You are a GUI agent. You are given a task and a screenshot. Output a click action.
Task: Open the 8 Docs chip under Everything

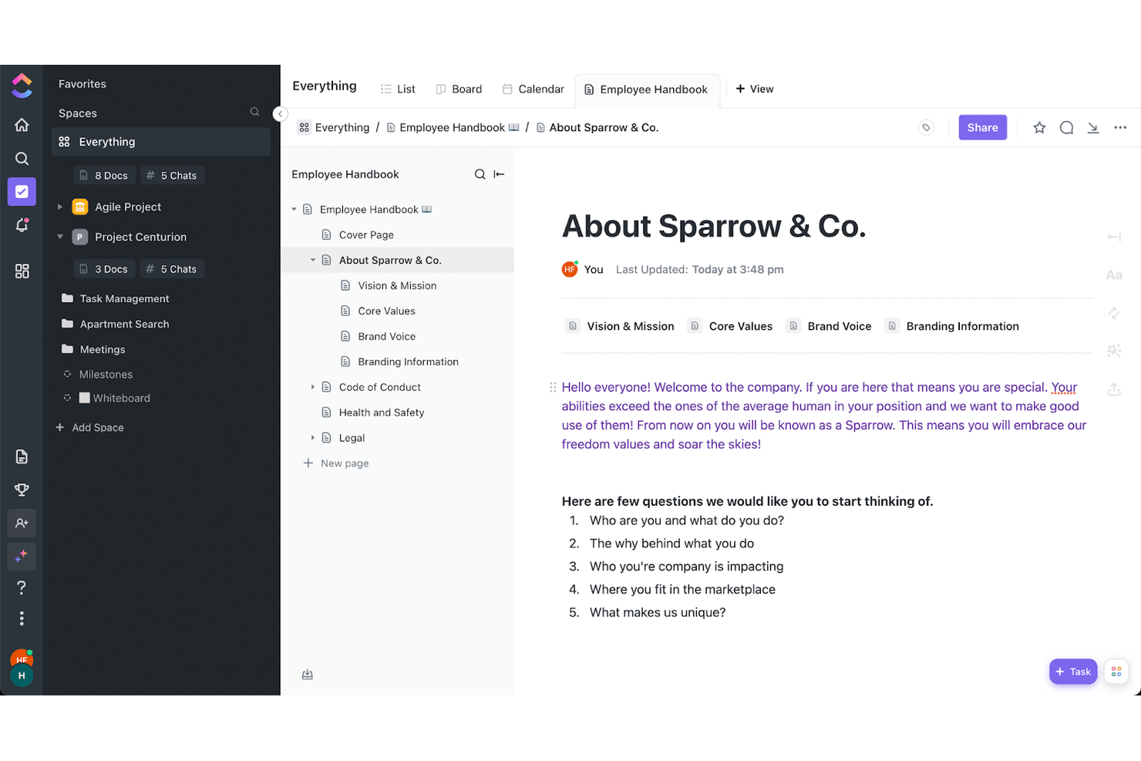coord(104,176)
